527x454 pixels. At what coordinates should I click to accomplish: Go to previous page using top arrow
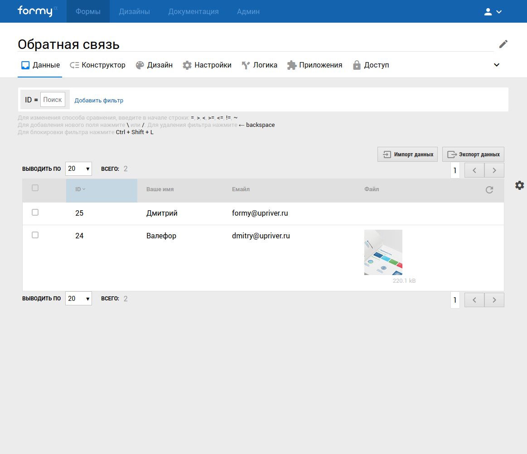[x=474, y=170]
